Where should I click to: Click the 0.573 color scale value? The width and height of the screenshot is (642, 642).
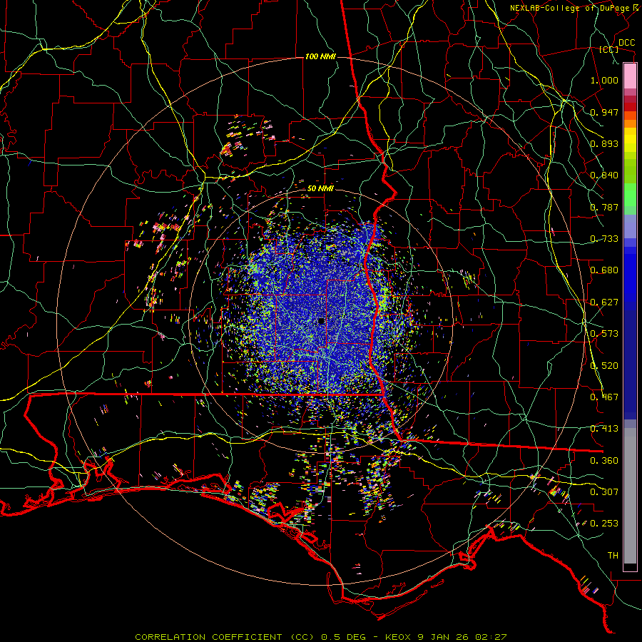604,334
